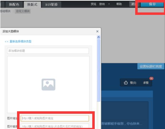Click the thumbs-up 赞(0) icon

click(x=126, y=83)
